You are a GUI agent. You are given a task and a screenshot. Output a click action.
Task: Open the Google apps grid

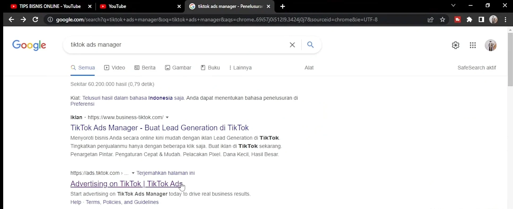tap(473, 45)
